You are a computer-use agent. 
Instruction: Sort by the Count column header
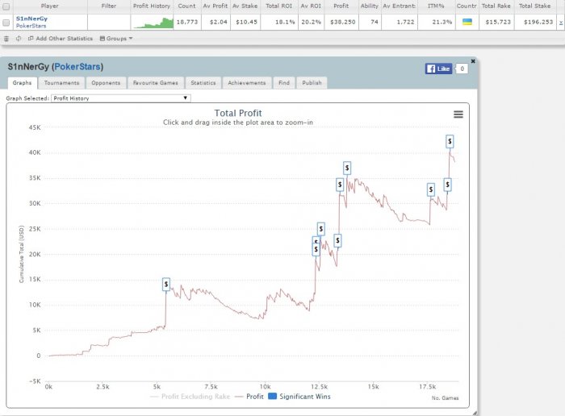pyautogui.click(x=187, y=6)
